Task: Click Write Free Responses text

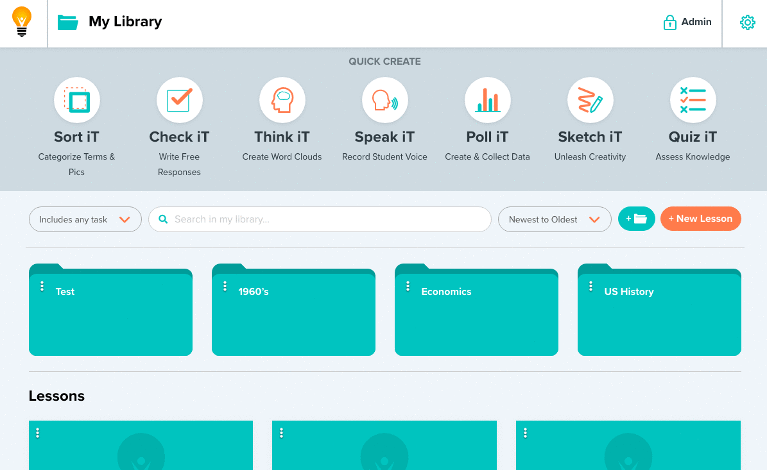Action: tap(180, 164)
